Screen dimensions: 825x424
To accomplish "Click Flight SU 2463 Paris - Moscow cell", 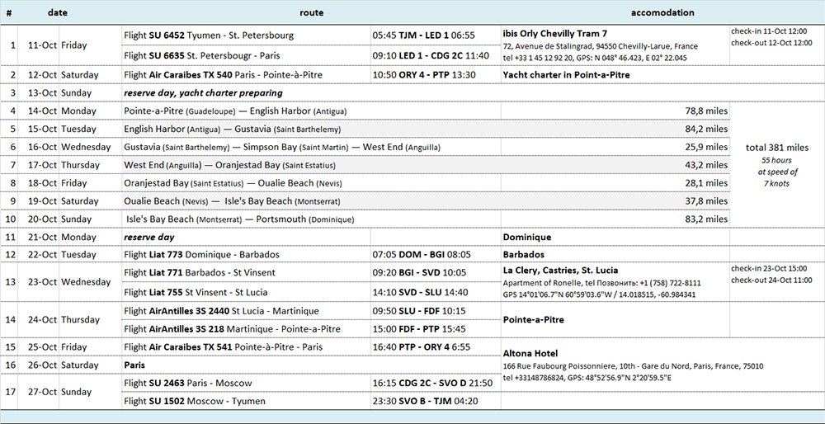I will tap(246, 383).
